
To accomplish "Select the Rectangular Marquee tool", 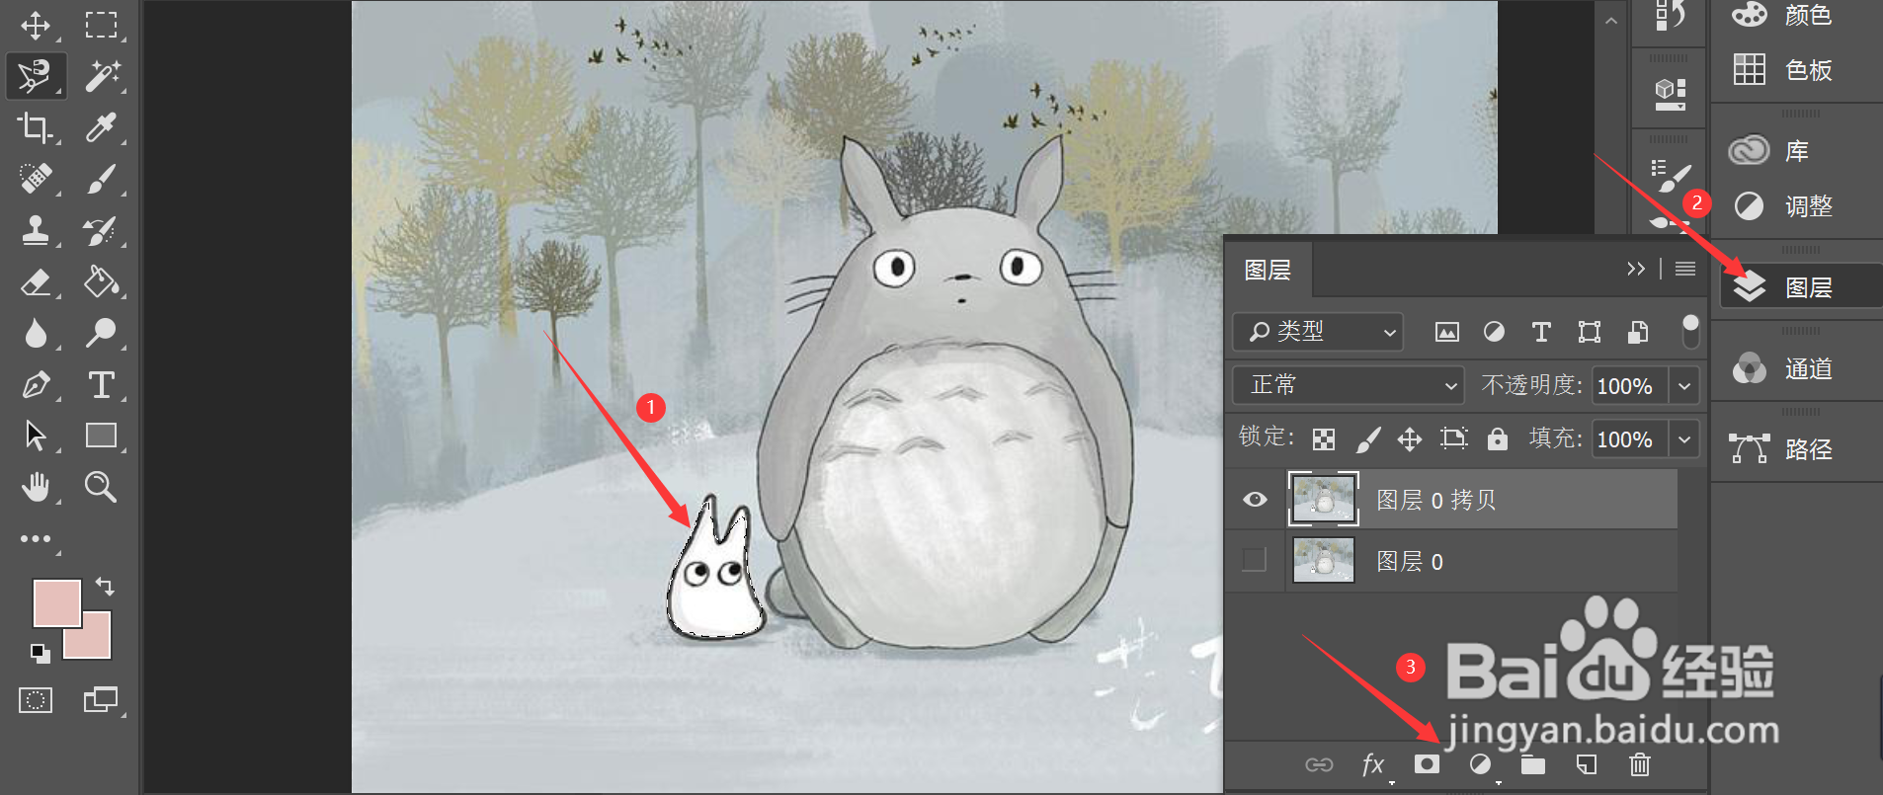I will (101, 25).
